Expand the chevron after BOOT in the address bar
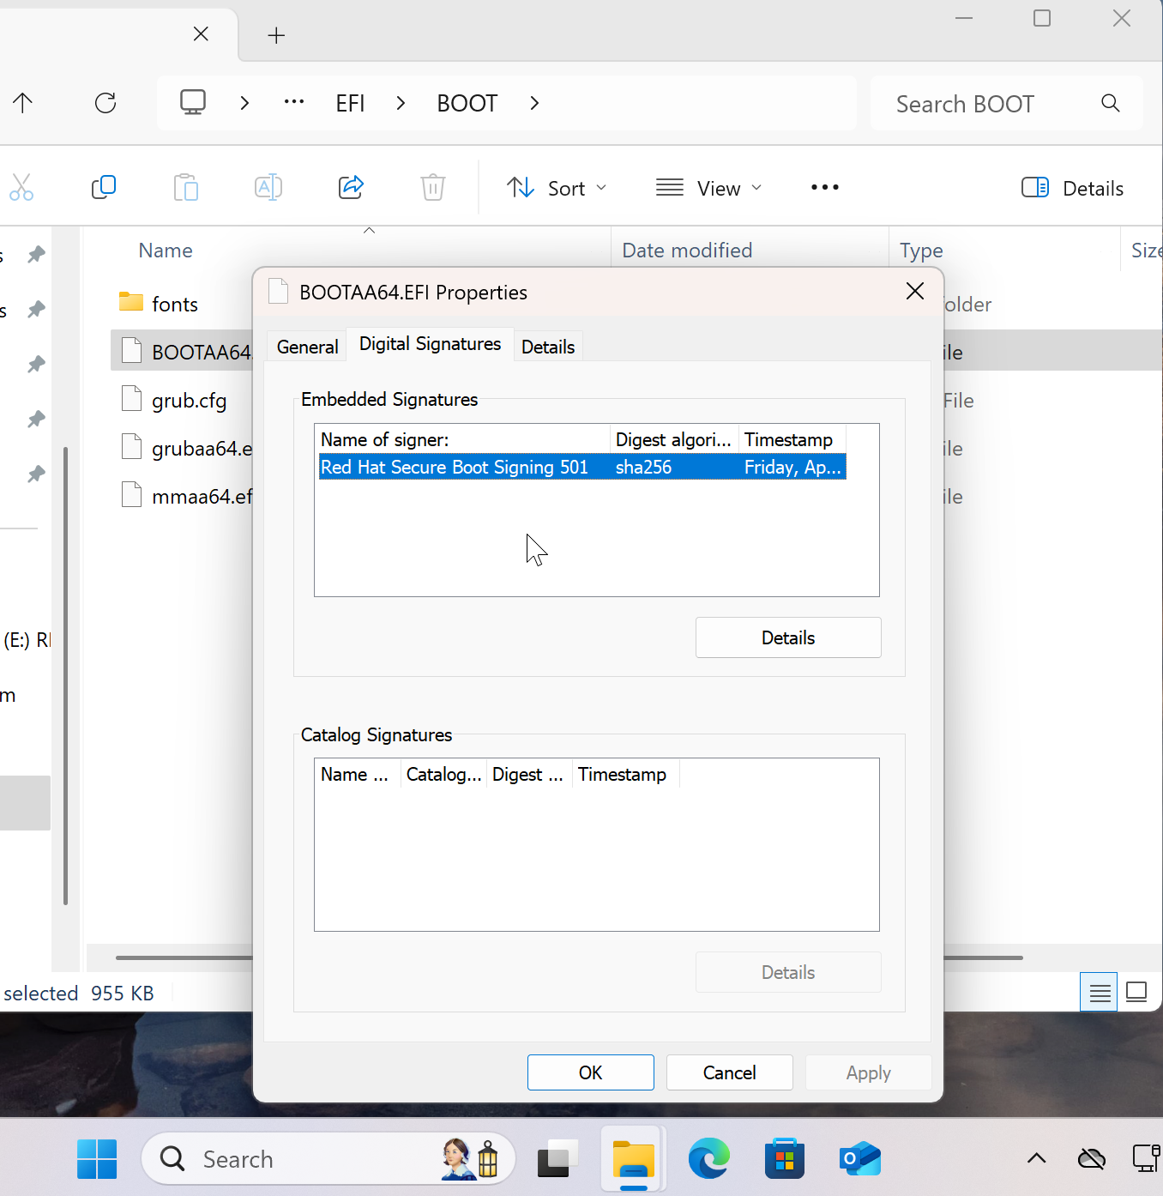Viewport: 1163px width, 1196px height. 534,104
